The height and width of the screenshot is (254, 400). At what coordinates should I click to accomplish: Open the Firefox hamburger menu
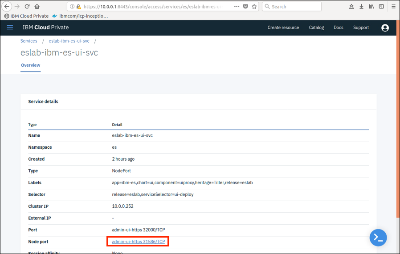393,7
